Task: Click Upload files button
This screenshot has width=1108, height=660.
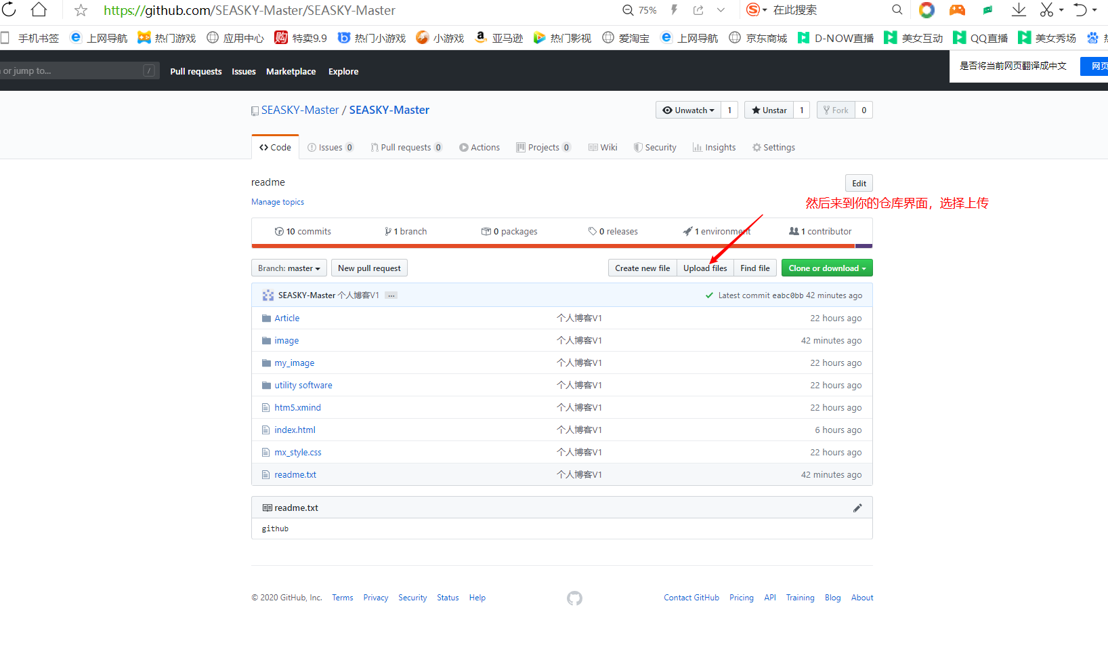Action: (x=705, y=268)
